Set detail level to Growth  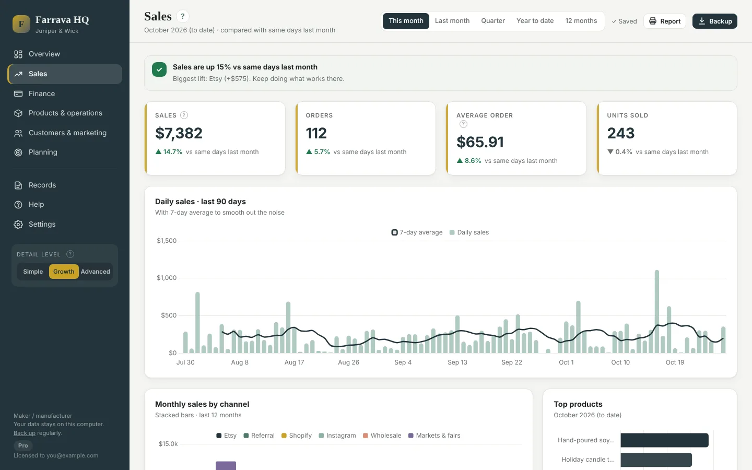64,272
